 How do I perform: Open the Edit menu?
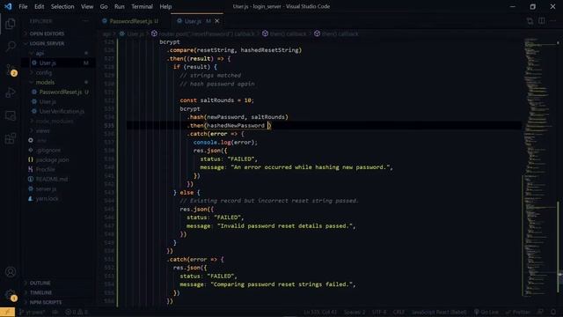click(39, 6)
